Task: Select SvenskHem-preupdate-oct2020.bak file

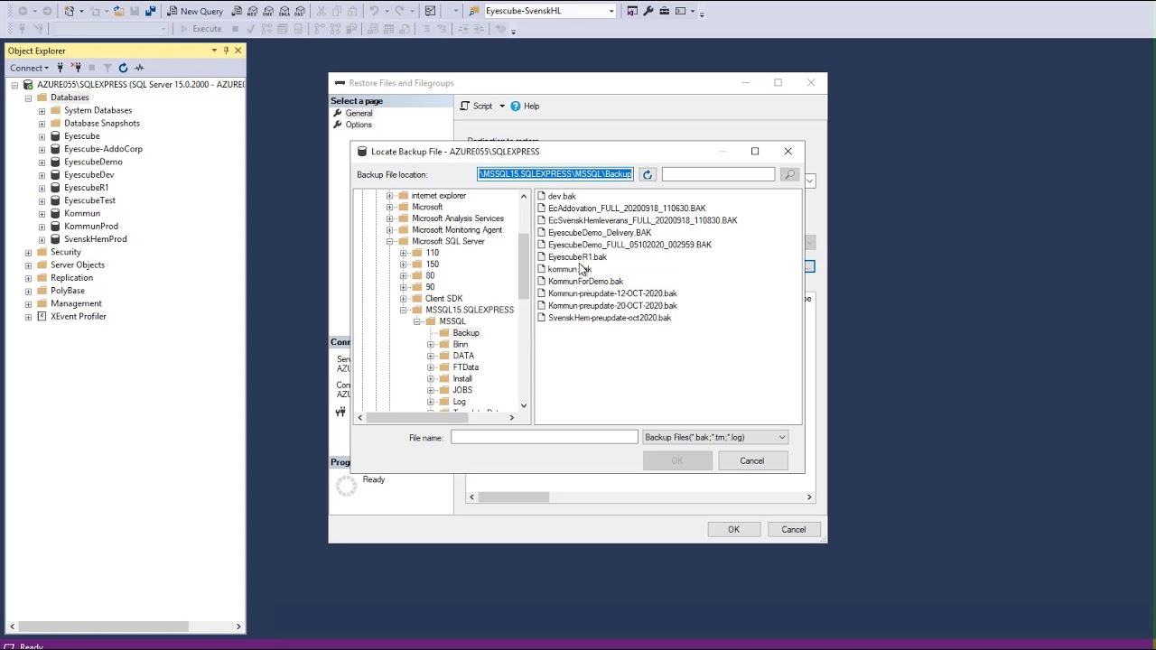Action: click(x=610, y=318)
